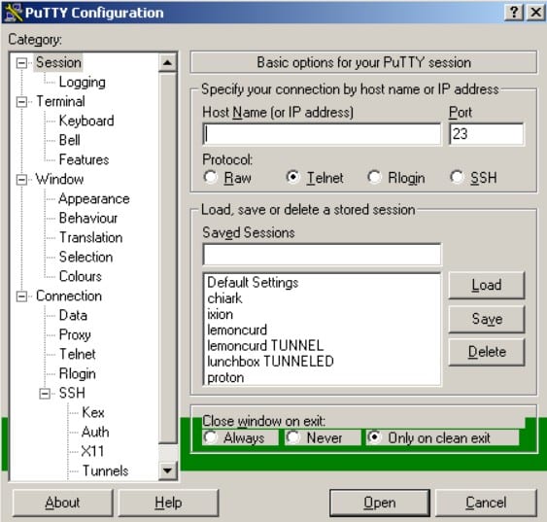Viewport: 547px width, 522px height.
Task: Select the Rlogin protocol radio button
Action: pos(374,177)
